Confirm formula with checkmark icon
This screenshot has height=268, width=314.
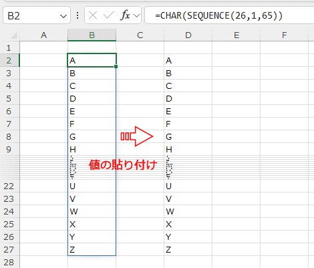[109, 15]
